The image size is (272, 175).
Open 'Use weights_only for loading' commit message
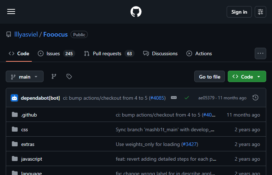click(148, 144)
